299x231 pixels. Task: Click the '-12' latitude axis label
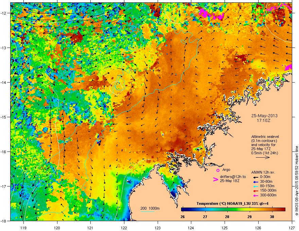point(3,13)
